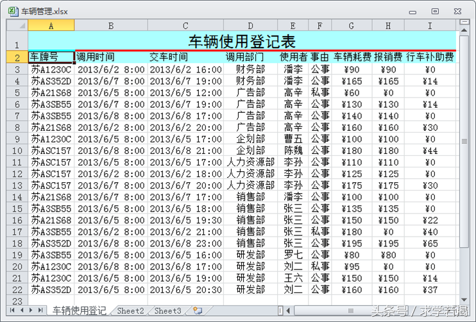Switch to the Sheet3 tab
476x322 pixels.
coord(168,310)
